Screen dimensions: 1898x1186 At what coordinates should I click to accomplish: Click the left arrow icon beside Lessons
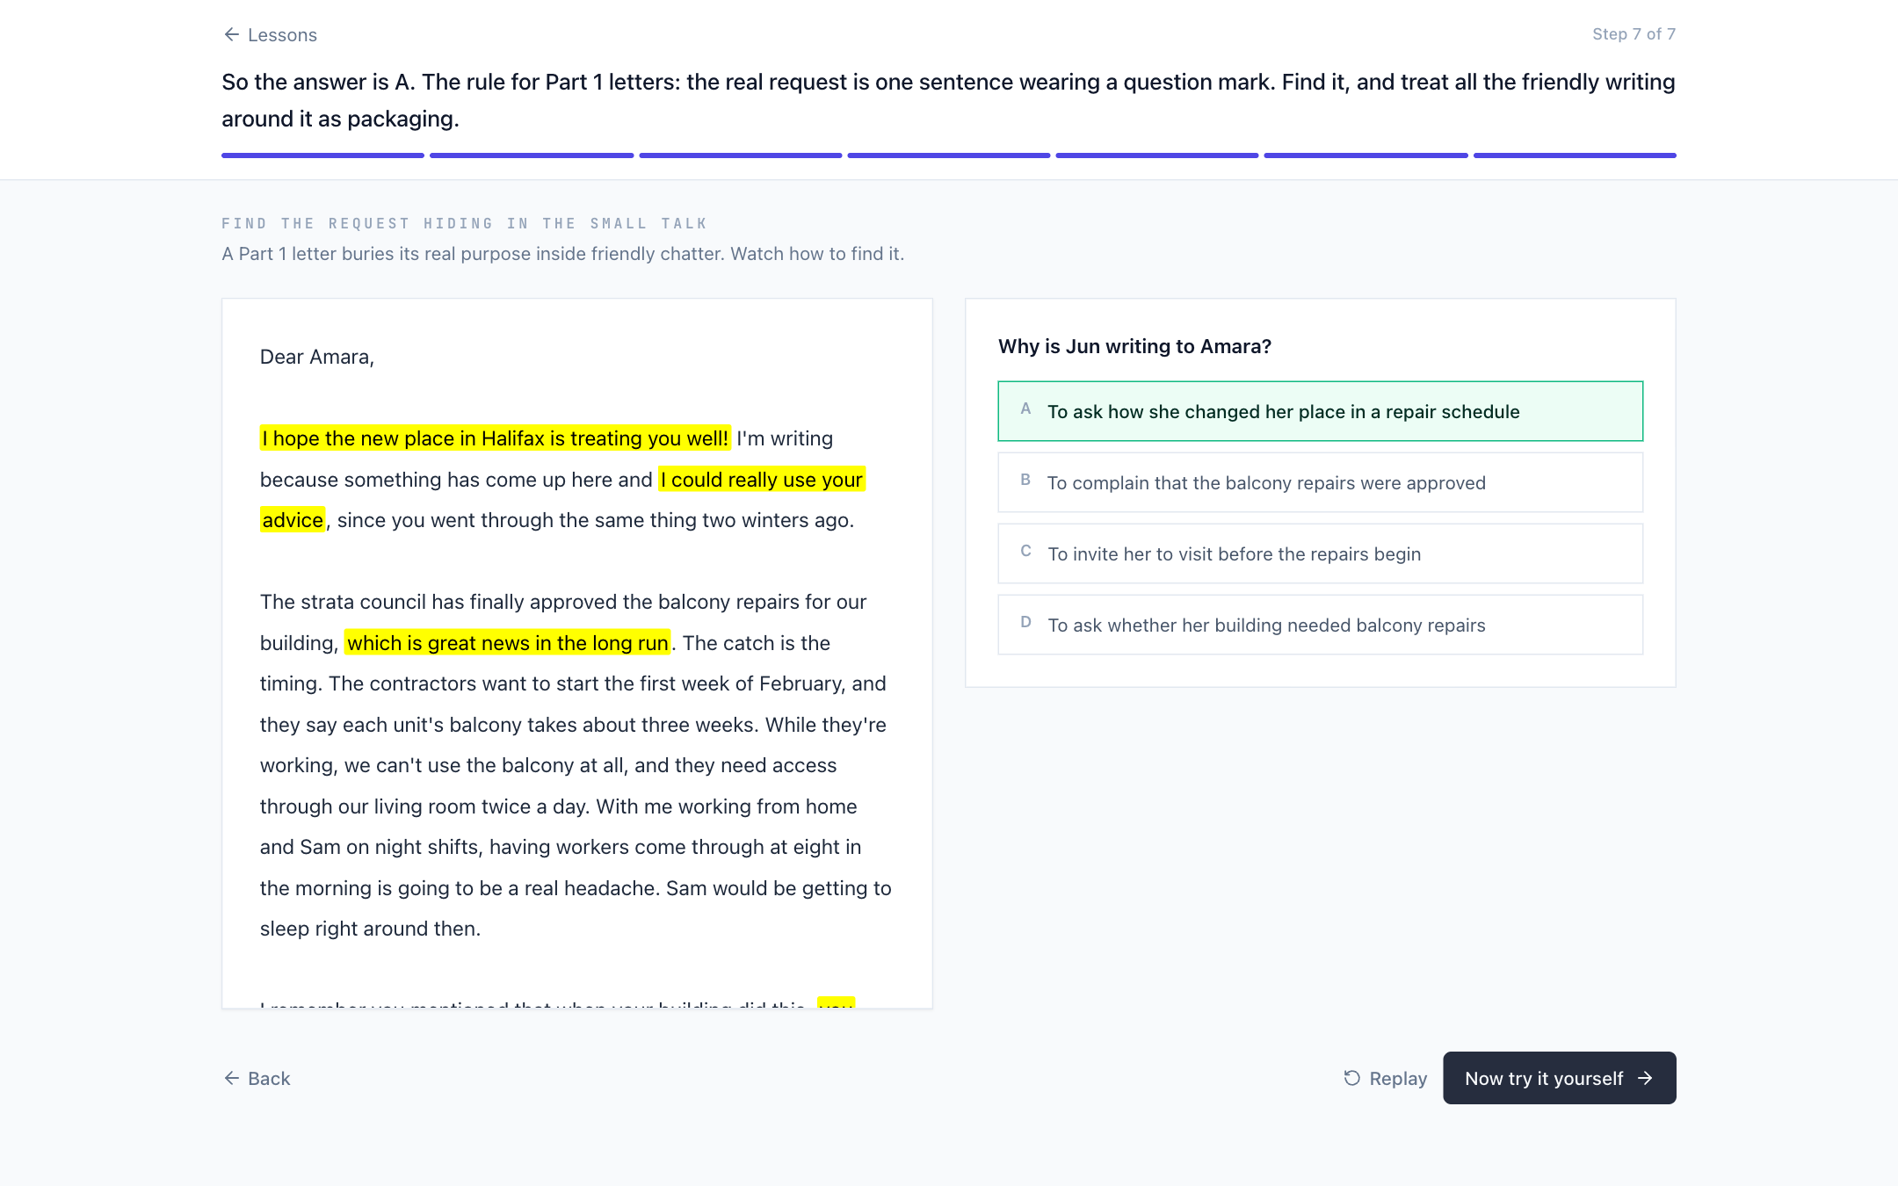[x=231, y=34]
